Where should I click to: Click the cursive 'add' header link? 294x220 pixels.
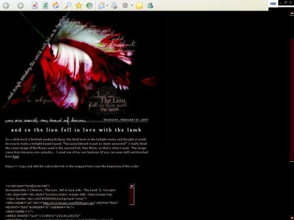click(118, 38)
